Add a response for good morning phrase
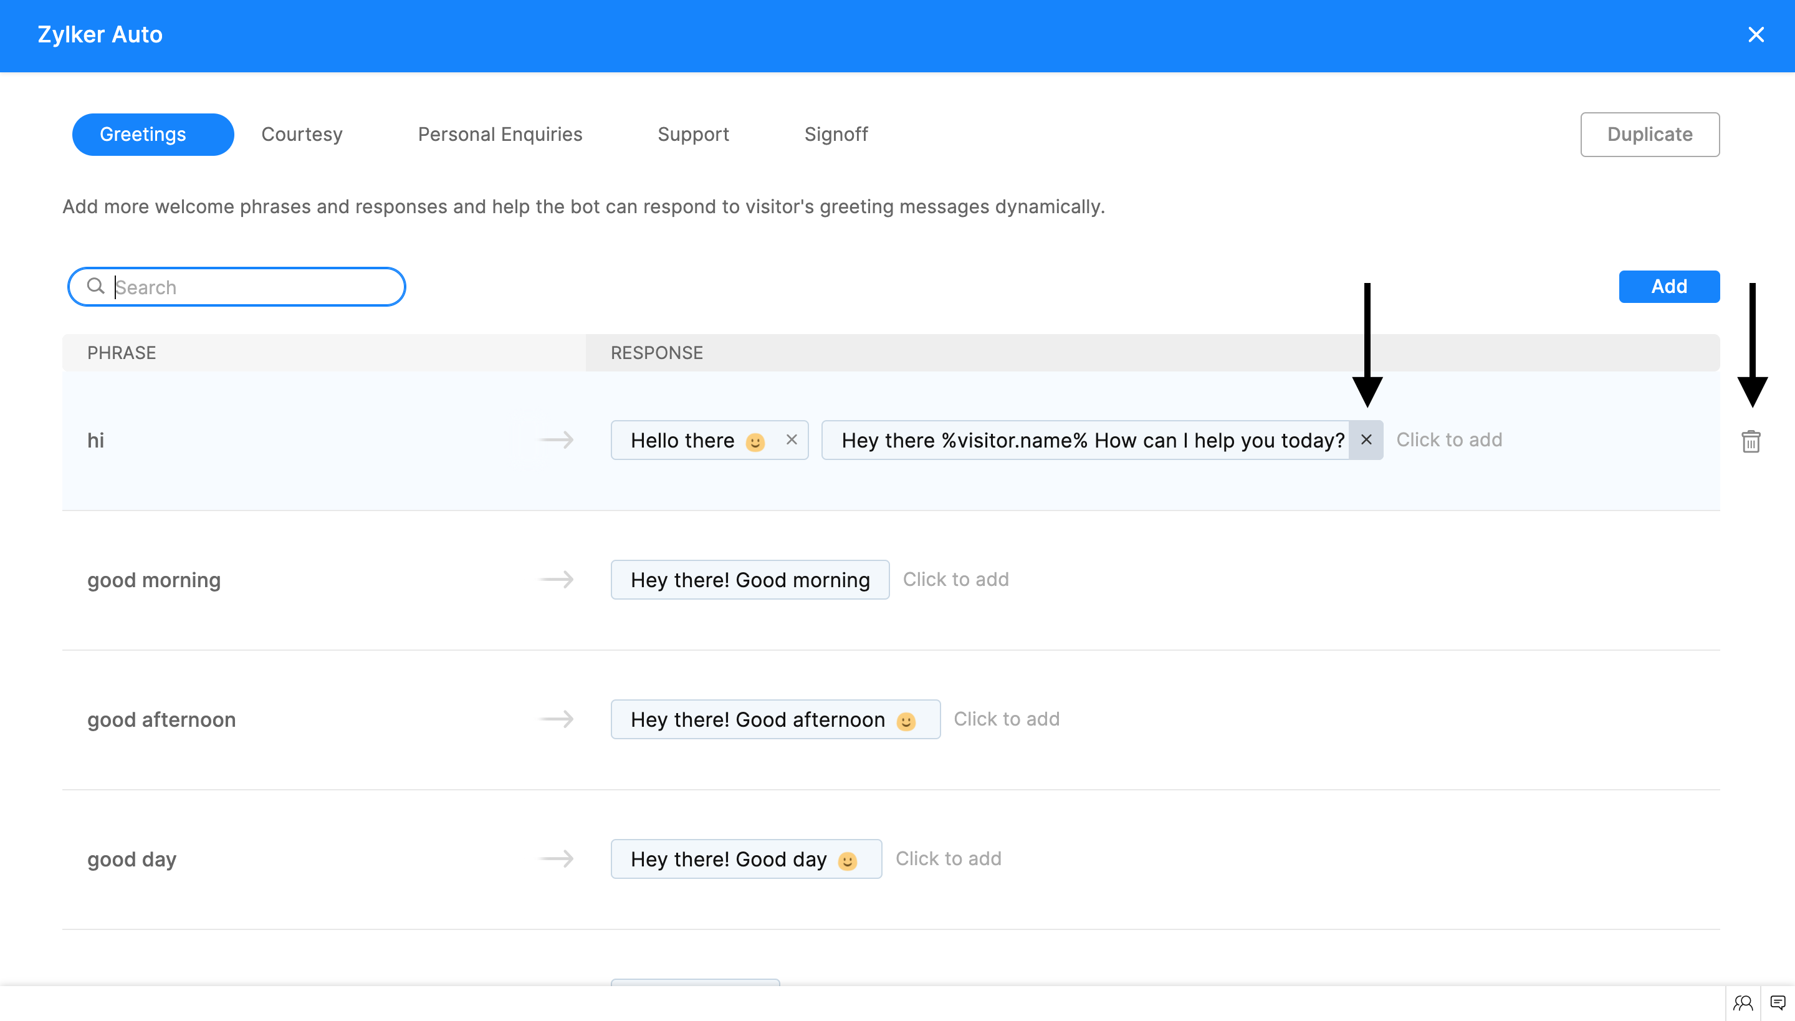The height and width of the screenshot is (1021, 1795). (955, 579)
